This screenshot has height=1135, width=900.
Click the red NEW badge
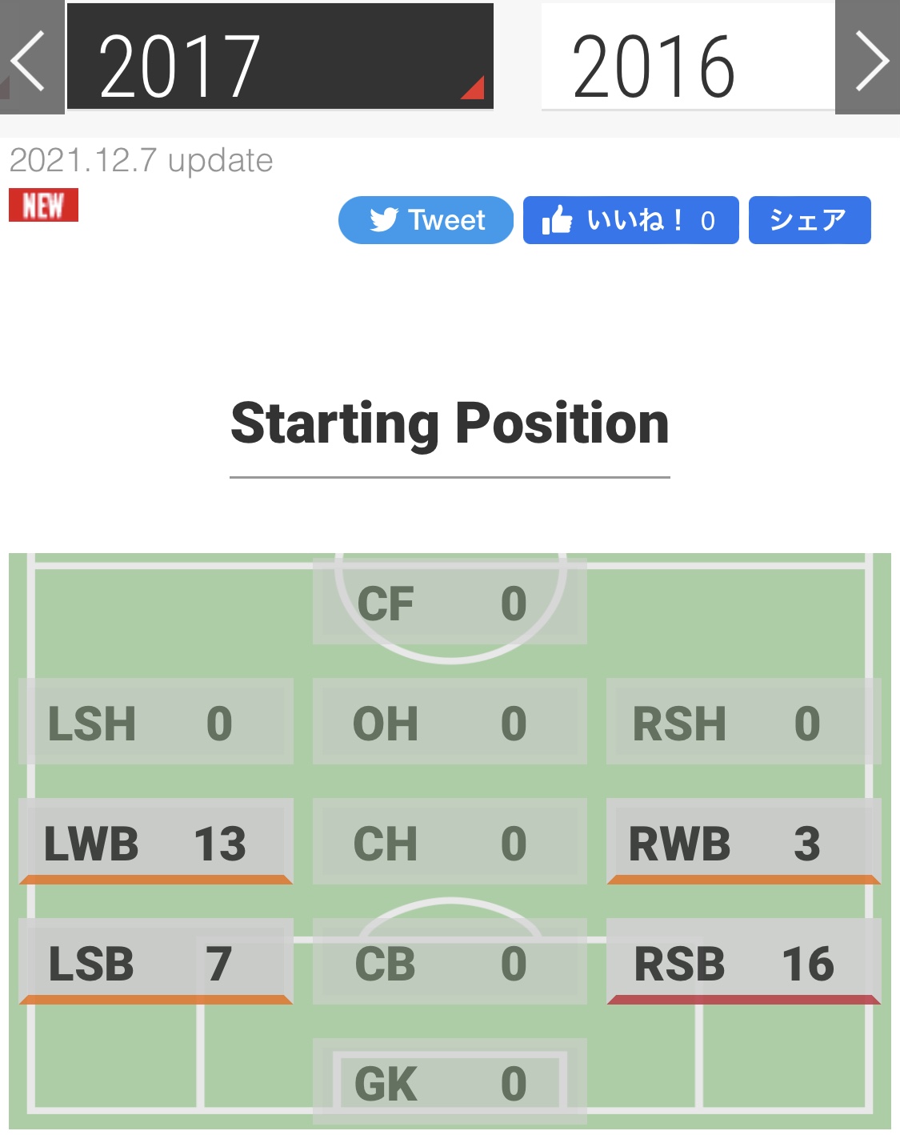(43, 205)
